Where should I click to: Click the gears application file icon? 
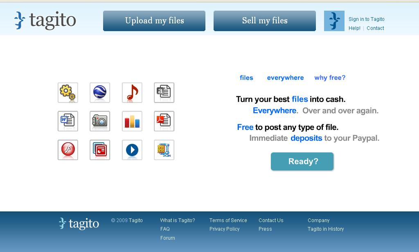[68, 93]
